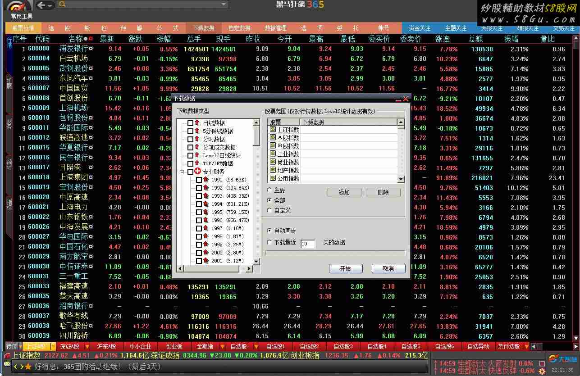The image size is (580, 376).
Task: Click the red house icon beside Level2日线统计
Action: [197, 155]
